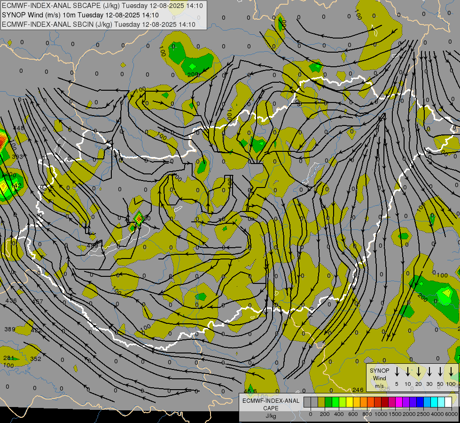Screen dimensions: 460x423
Task: Pick the plain orange CAPE legend swatch
Action: tap(364, 402)
